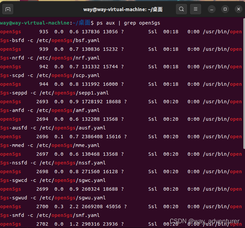
Task: Open the terminal hamburger menu
Action: coord(196,9)
